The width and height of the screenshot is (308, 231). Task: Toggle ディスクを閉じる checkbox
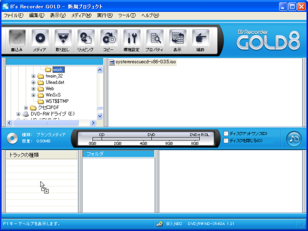pos(226,140)
